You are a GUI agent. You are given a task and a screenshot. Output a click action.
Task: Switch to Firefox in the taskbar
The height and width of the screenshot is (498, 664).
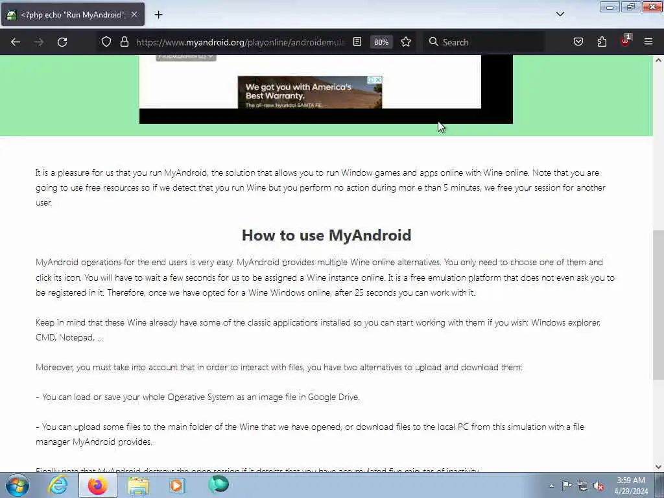click(98, 485)
